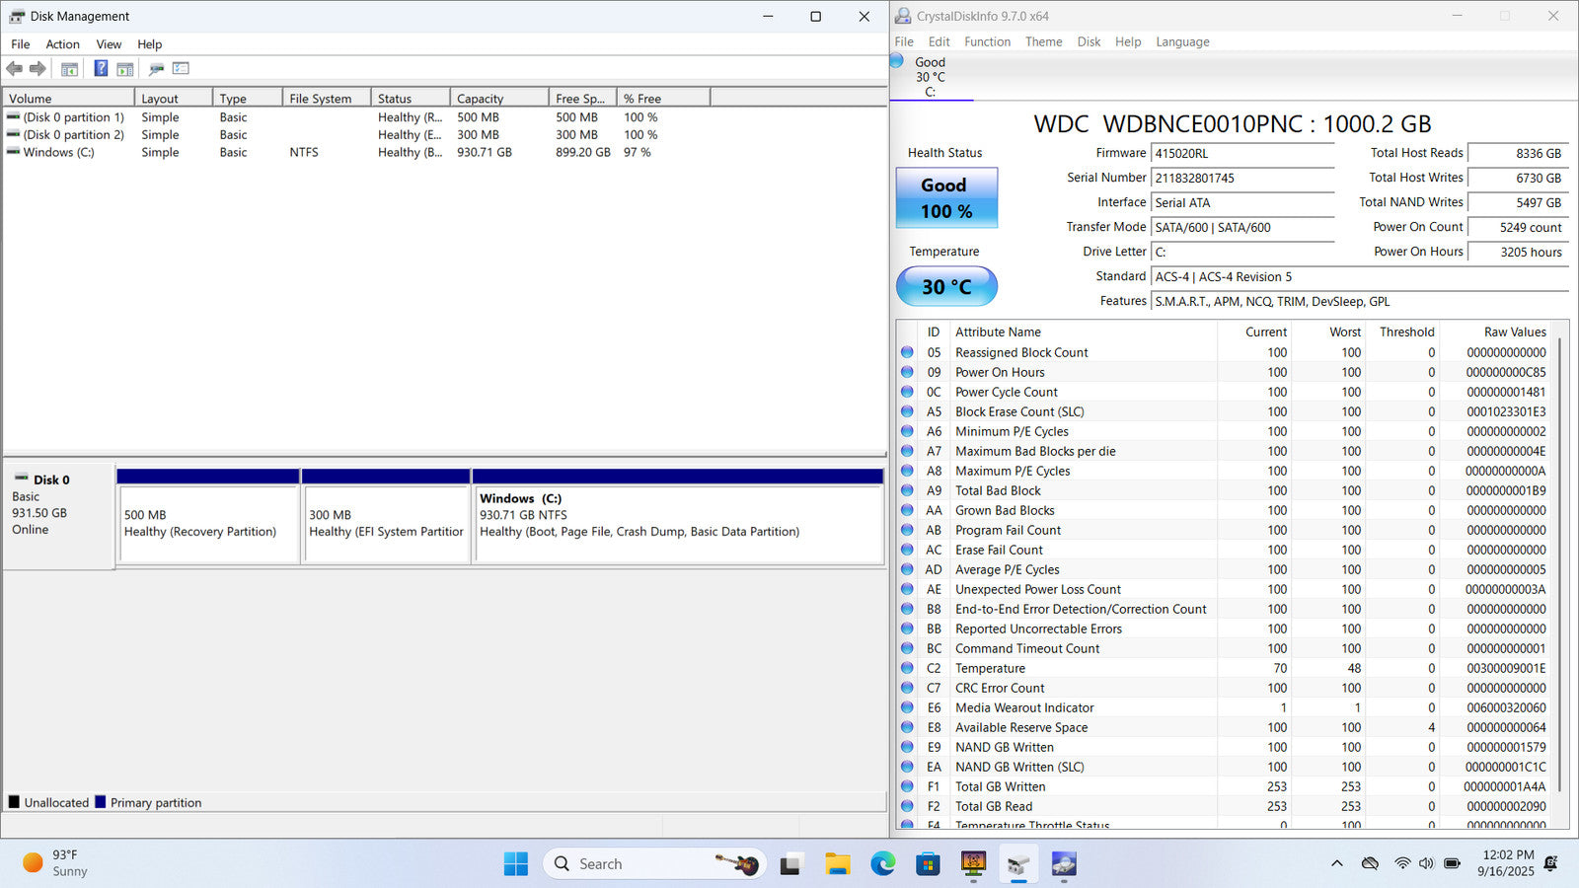Click the 30 °C temperature button
The height and width of the screenshot is (888, 1579).
(946, 287)
